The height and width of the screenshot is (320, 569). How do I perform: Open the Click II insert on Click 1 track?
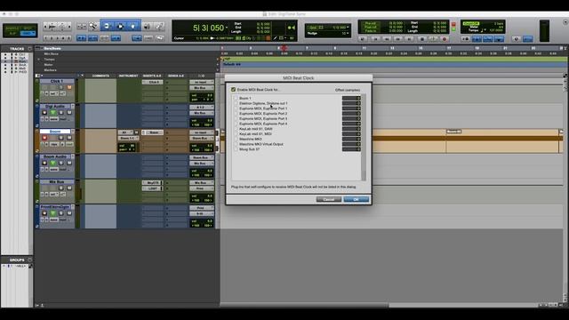tap(152, 83)
